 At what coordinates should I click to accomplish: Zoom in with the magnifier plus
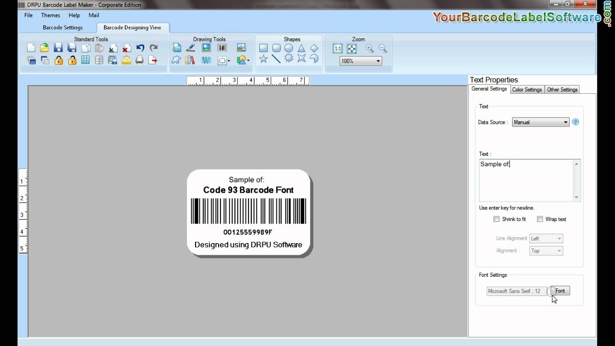point(369,48)
